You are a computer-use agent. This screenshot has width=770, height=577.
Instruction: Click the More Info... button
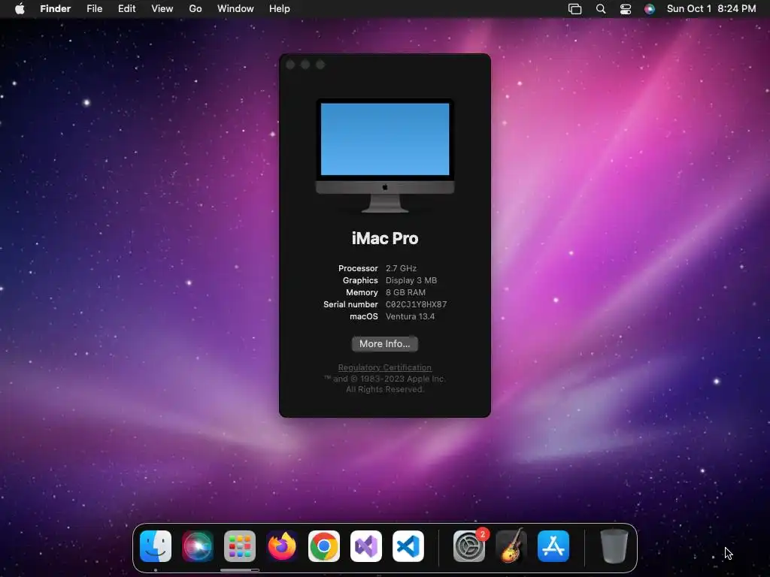pyautogui.click(x=384, y=343)
